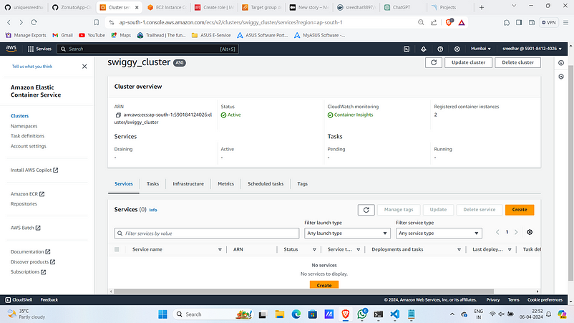Screen dimensions: 574x323
Task: Sort by the Status column arrow
Action: click(314, 250)
